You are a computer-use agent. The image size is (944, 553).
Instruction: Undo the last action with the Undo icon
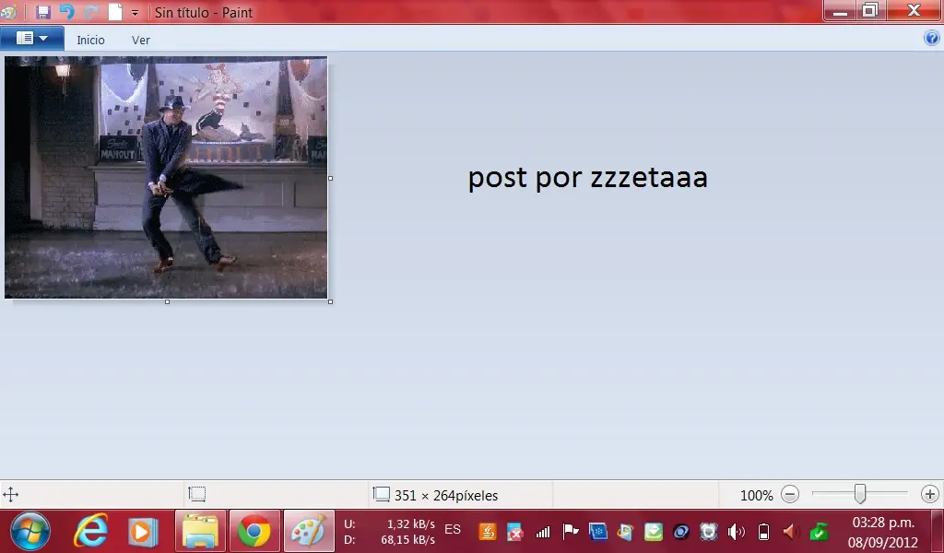pyautogui.click(x=65, y=12)
